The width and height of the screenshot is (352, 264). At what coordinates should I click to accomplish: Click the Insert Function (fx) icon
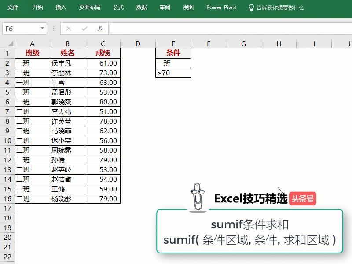click(100, 29)
